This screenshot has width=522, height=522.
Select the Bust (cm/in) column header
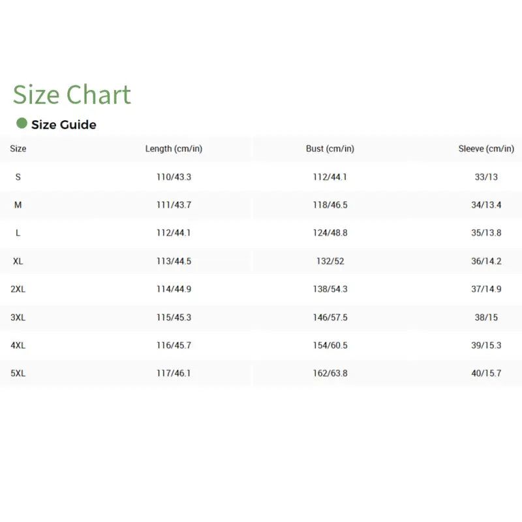point(330,149)
